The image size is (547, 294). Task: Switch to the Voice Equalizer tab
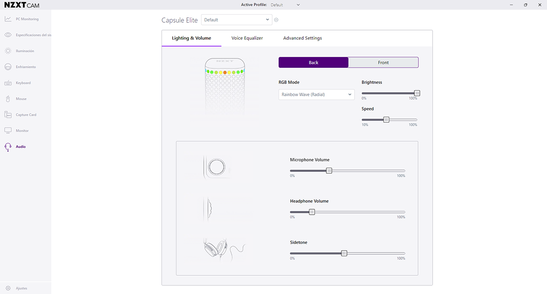247,38
